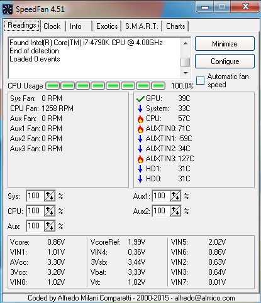Click the GPU 39C temperature value
Image resolution: width=261 pixels, height=303 pixels.
(184, 98)
